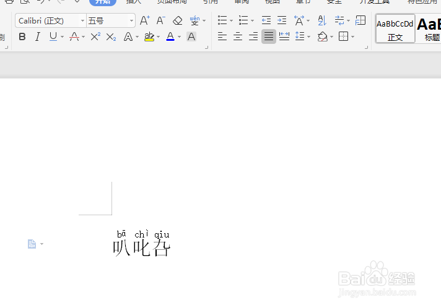The width and height of the screenshot is (441, 308).
Task: Open the pinyin guide dropdown arrow
Action: pos(204,21)
